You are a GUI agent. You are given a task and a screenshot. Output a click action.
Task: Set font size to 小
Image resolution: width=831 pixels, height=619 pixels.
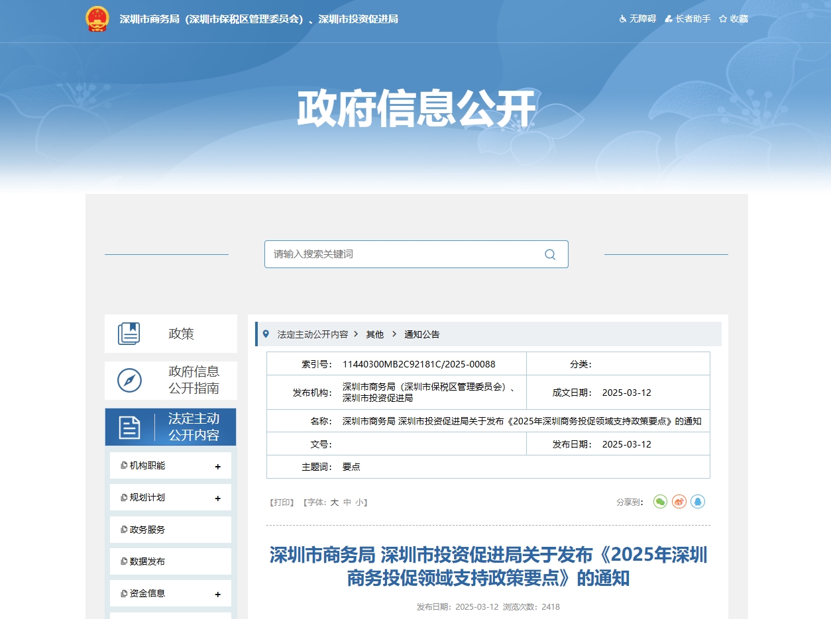(x=359, y=502)
